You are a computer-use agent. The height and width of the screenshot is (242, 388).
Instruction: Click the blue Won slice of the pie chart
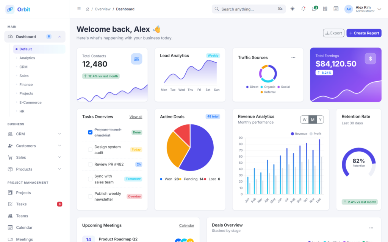click(x=202, y=150)
